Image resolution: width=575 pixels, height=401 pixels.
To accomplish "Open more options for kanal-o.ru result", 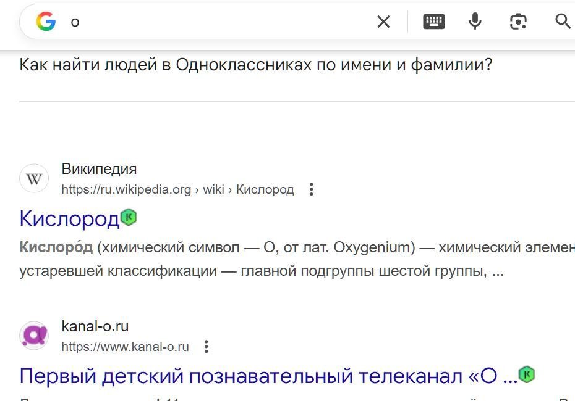I will point(207,347).
